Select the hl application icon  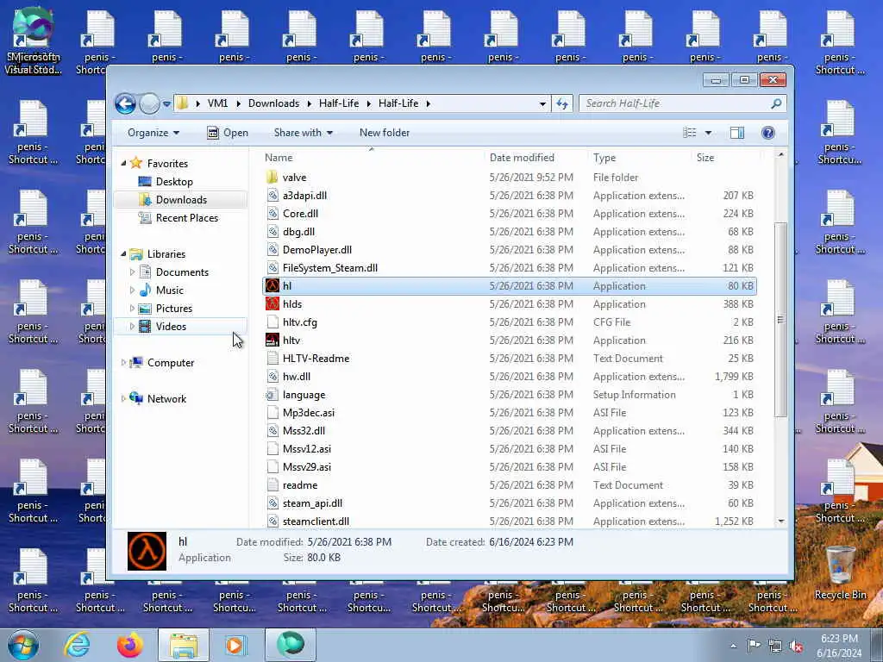pos(272,286)
